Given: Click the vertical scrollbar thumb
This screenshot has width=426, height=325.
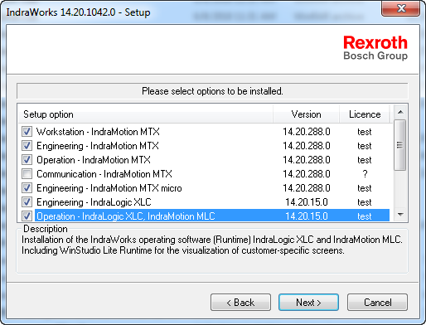Looking at the screenshot, I should click(x=399, y=145).
